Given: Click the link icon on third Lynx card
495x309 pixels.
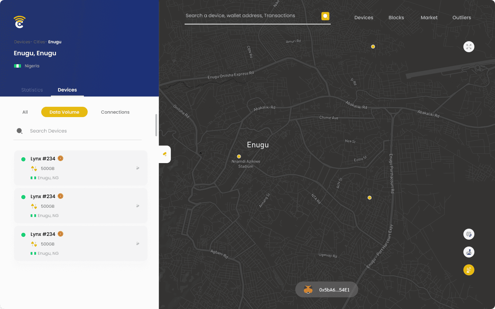Looking at the screenshot, I should click(x=137, y=244).
